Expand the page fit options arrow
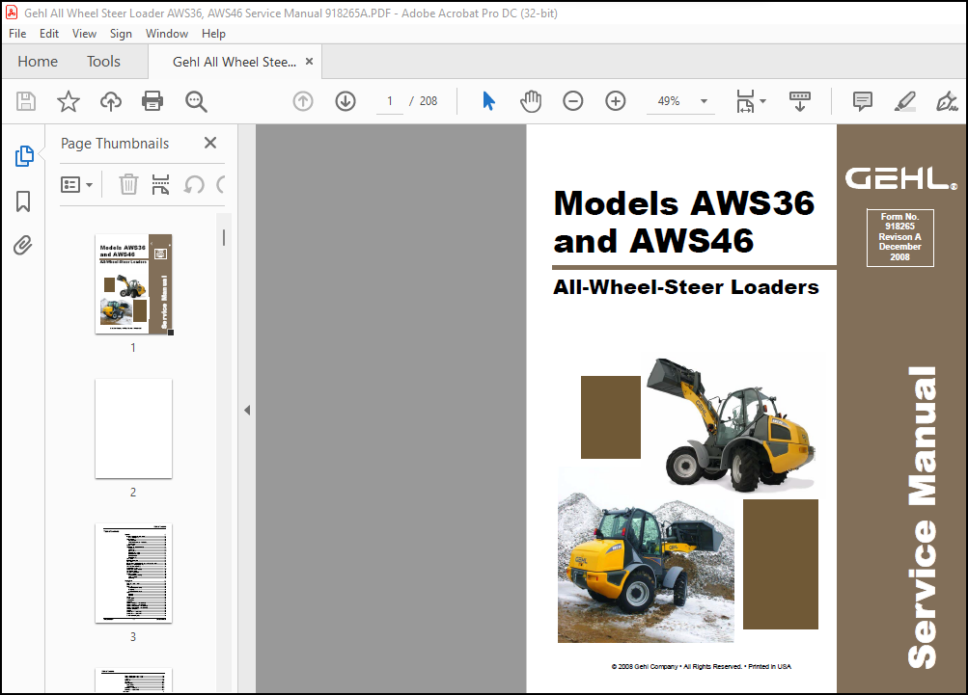The height and width of the screenshot is (695, 968). click(763, 101)
